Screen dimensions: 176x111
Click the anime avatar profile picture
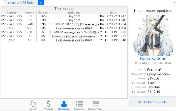coord(153,35)
